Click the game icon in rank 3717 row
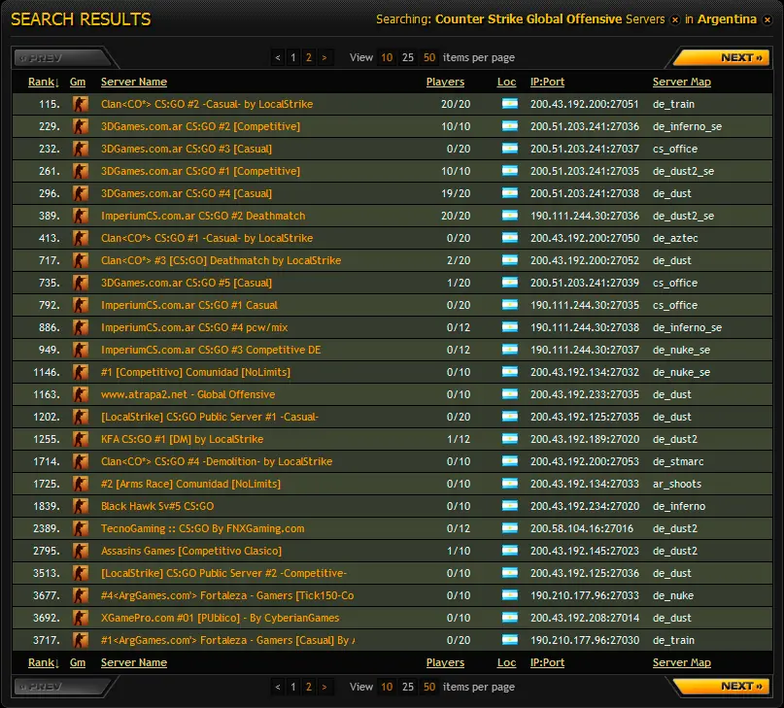This screenshot has height=708, width=784. 80,640
